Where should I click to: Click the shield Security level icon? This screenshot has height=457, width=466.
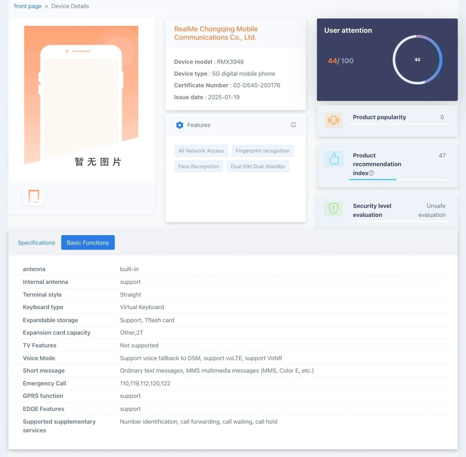click(333, 209)
